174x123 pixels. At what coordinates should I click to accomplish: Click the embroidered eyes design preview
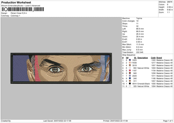coord(61,68)
